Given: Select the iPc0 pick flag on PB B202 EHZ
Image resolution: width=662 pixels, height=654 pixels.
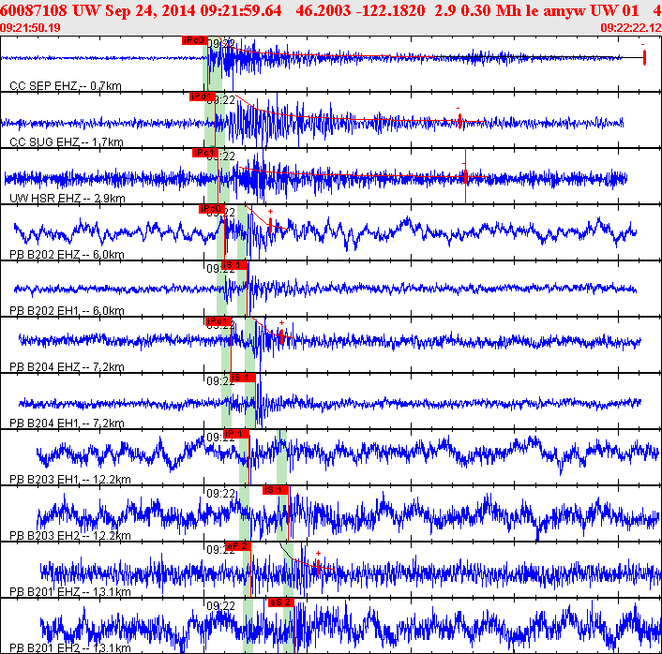Looking at the screenshot, I should [x=212, y=209].
